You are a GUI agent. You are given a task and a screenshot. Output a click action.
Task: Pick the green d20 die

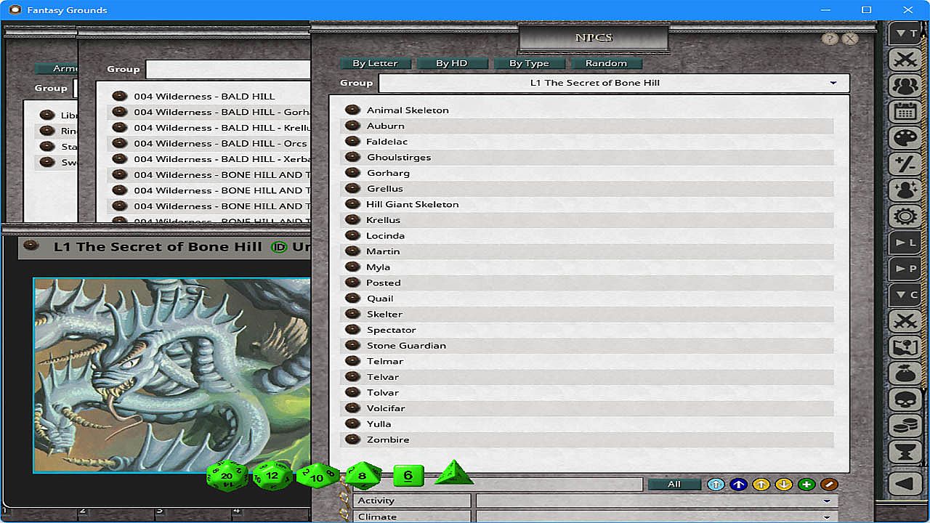point(227,477)
